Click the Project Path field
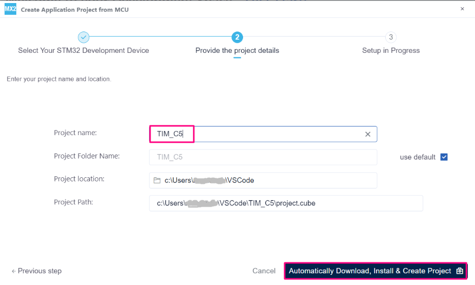 pos(286,203)
